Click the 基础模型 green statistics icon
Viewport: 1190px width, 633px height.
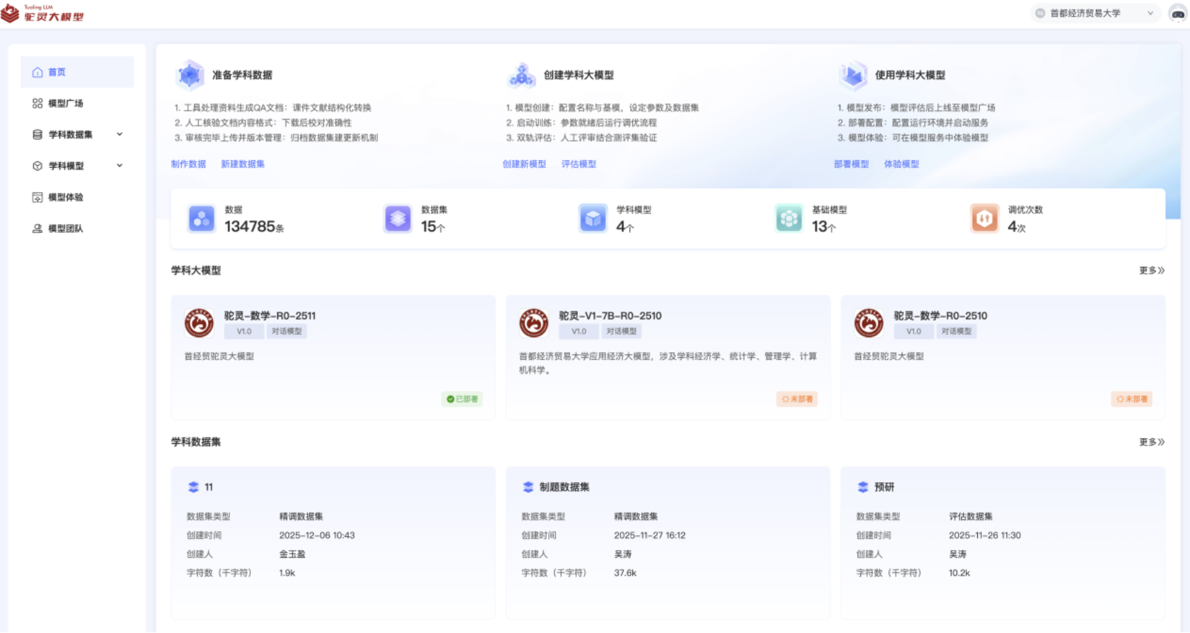(x=788, y=219)
